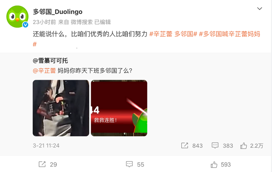The width and height of the screenshot is (272, 172).
Task: Like the original post with 2.2万 likes
Action: tap(243, 146)
